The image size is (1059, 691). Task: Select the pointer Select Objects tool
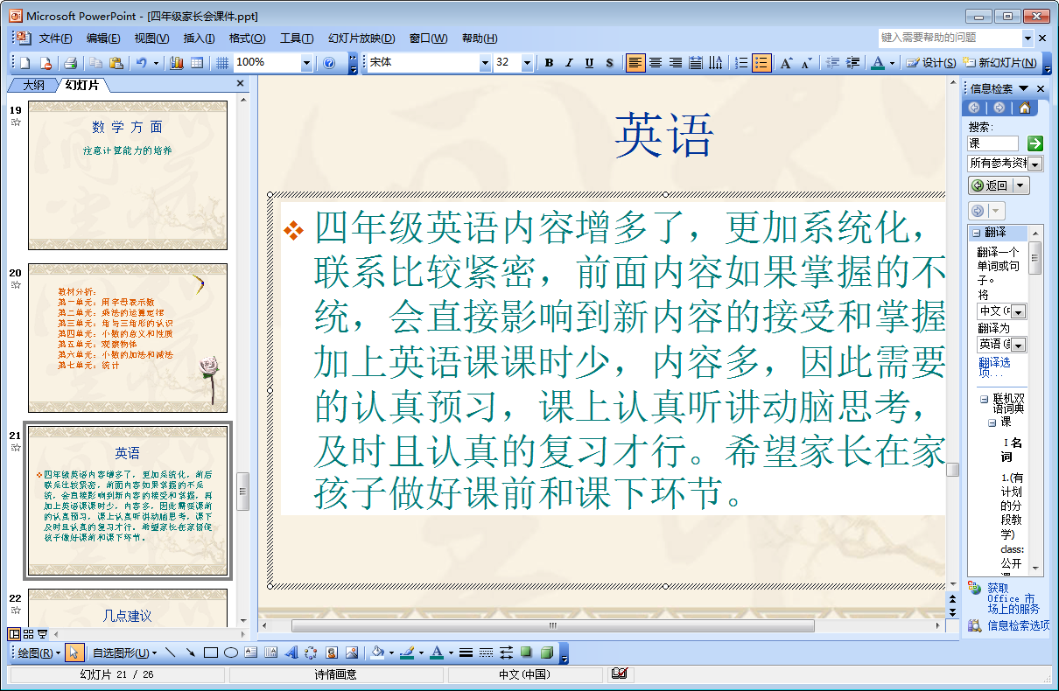pyautogui.click(x=75, y=653)
